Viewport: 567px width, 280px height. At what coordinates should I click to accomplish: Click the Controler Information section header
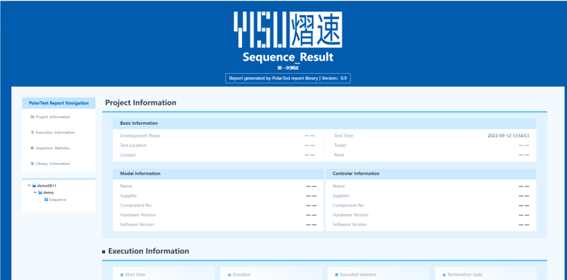pyautogui.click(x=431, y=173)
